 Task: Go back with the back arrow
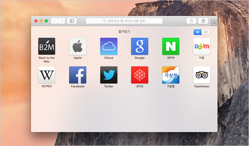coord(54,21)
